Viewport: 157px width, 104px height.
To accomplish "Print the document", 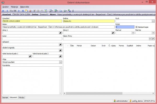I will tap(64, 11).
